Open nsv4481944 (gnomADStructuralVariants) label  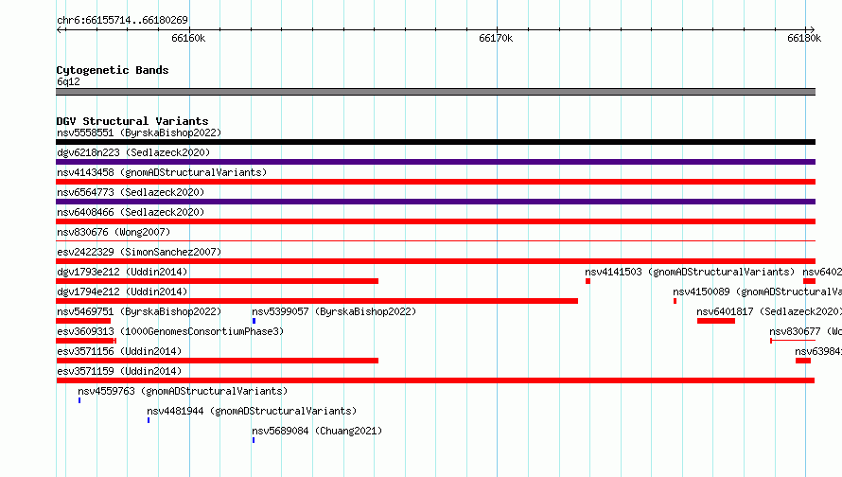point(252,411)
